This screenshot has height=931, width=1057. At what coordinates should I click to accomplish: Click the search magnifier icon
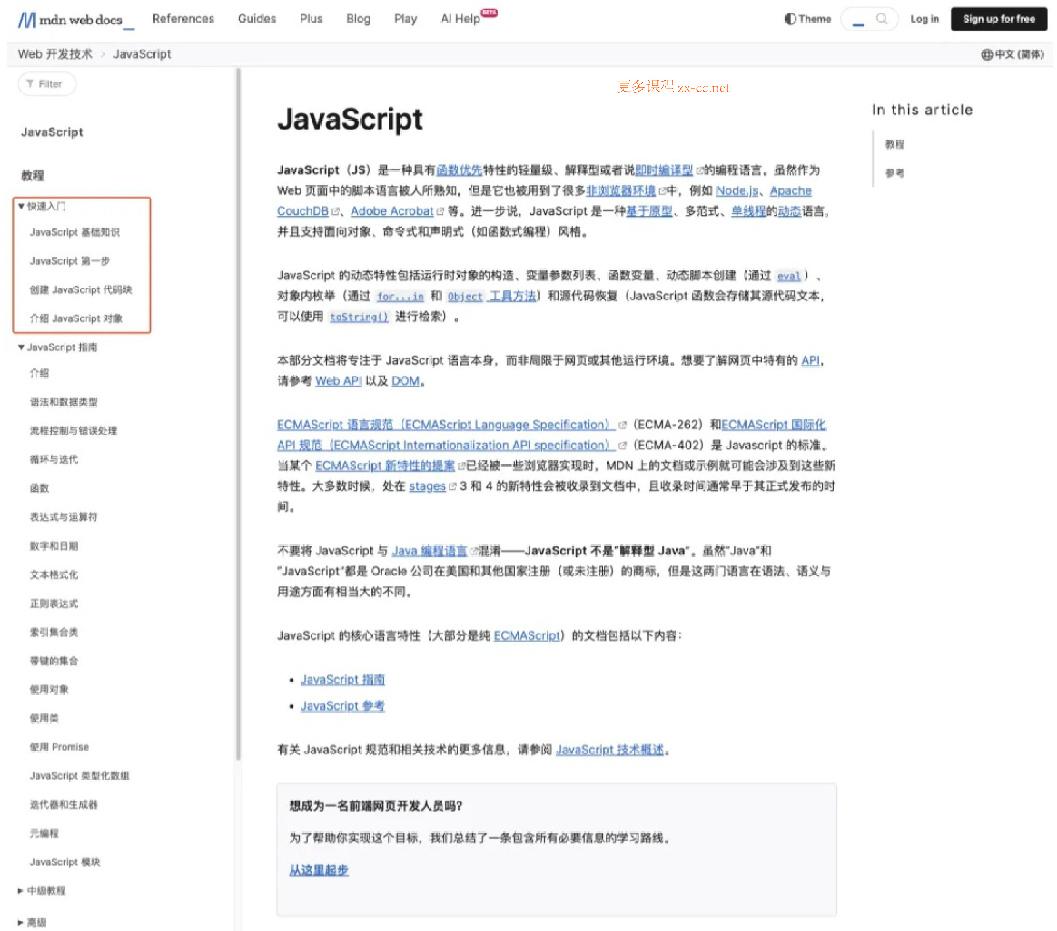click(881, 19)
